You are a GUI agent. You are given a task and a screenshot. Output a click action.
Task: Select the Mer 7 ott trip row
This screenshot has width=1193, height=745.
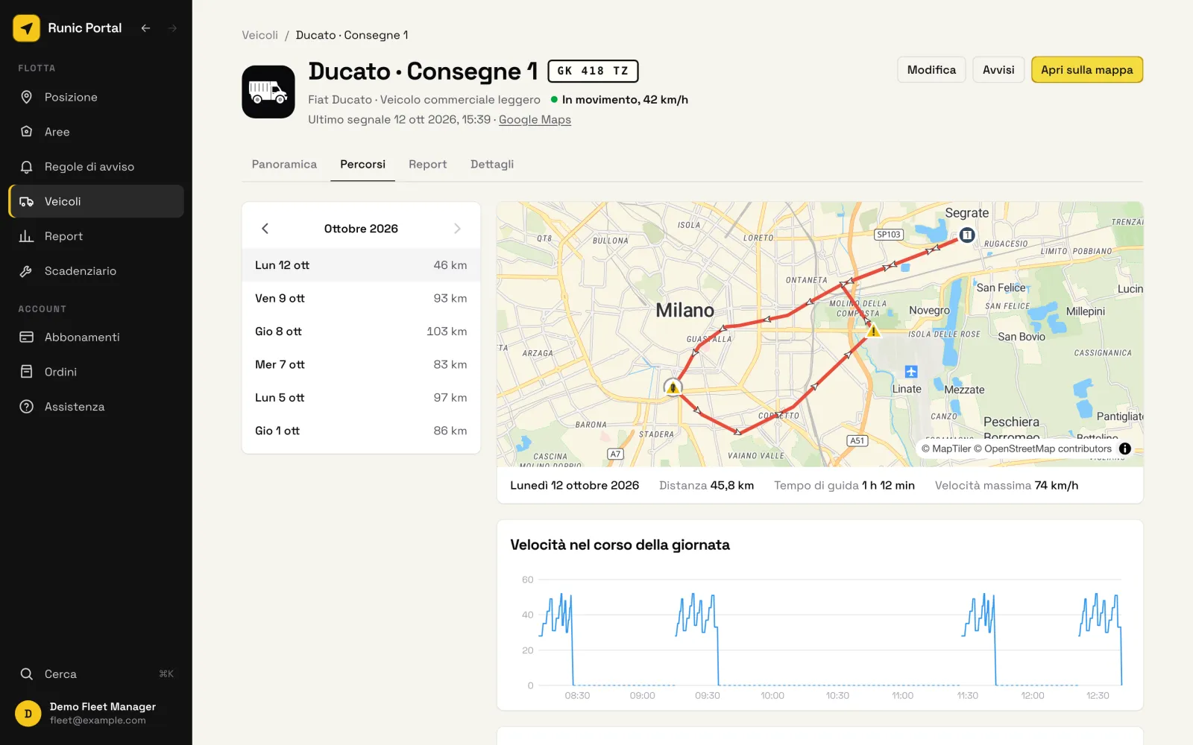[361, 365]
